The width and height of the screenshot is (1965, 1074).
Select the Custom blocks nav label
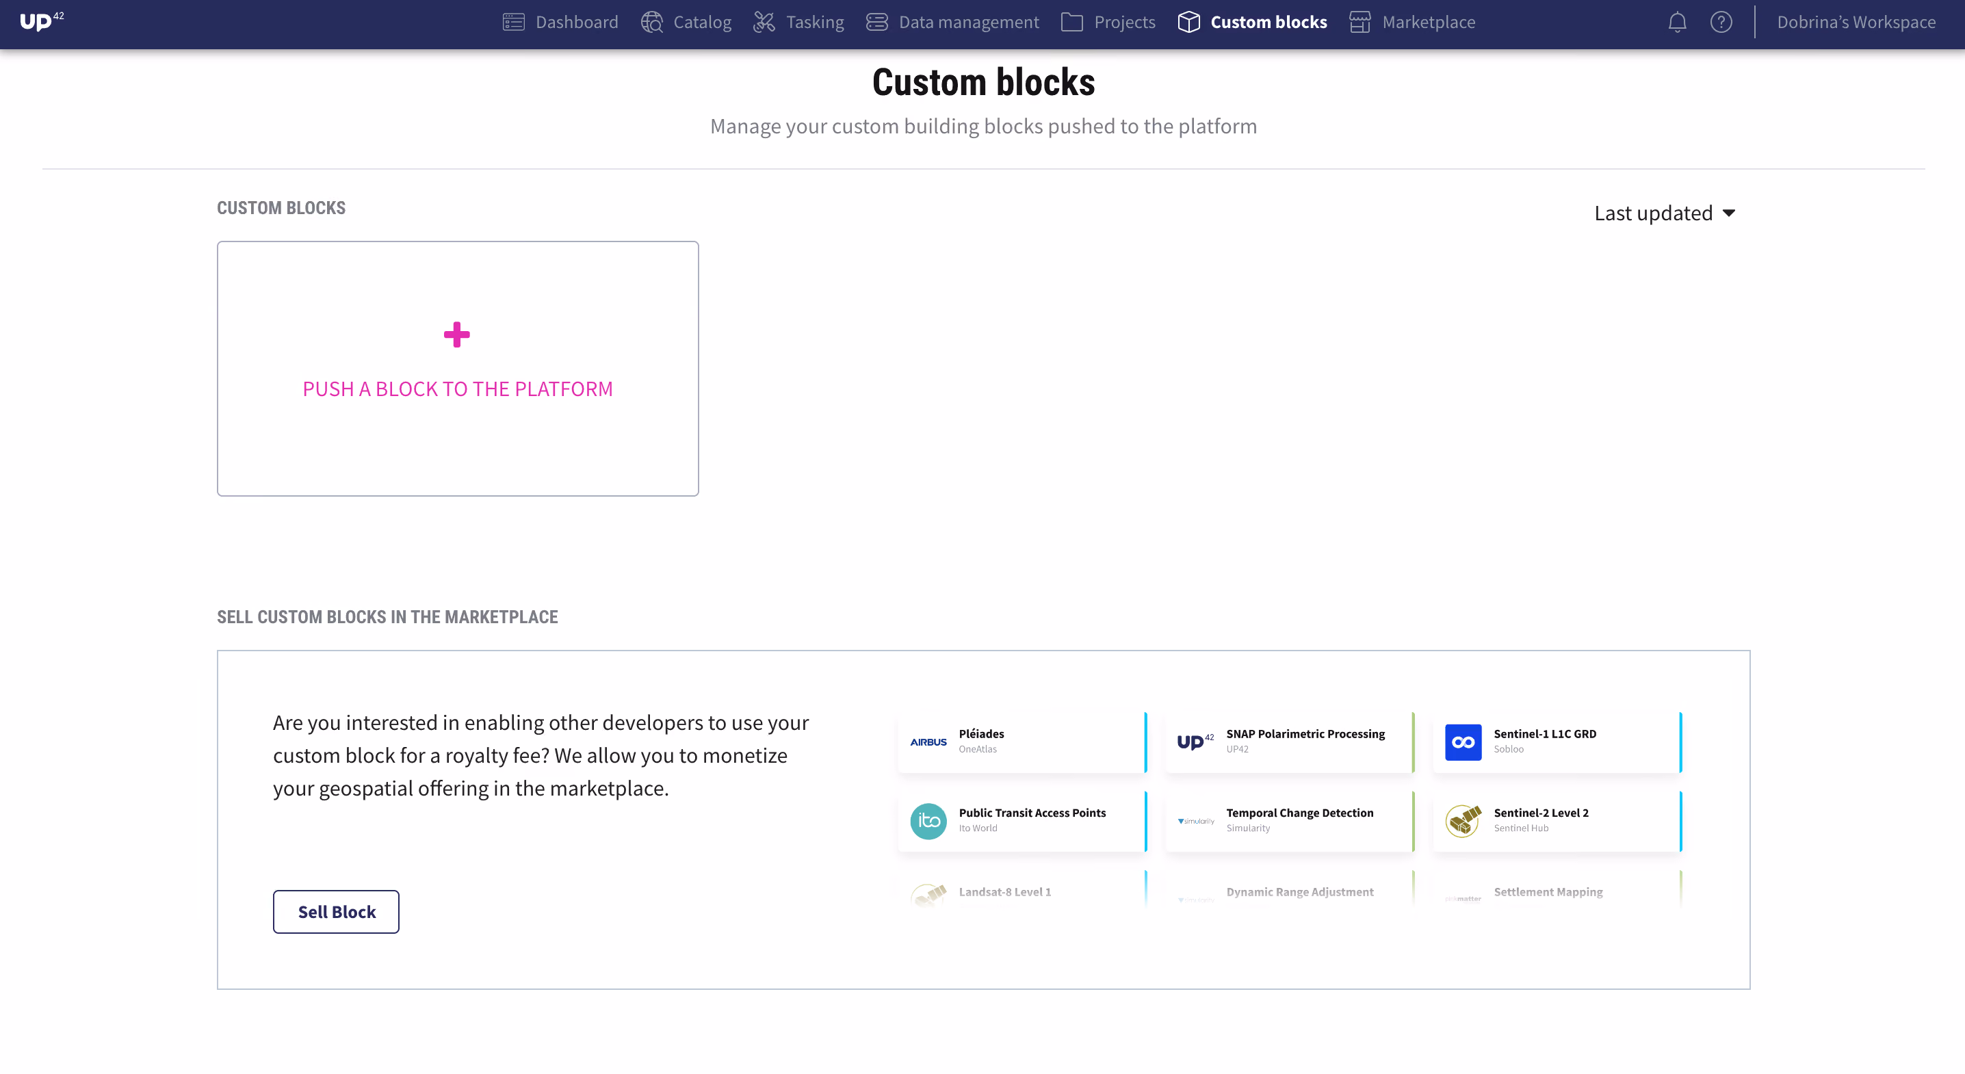point(1268,22)
